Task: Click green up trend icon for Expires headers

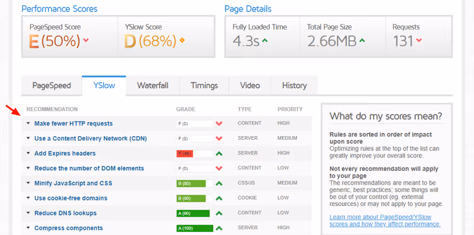Action: pyautogui.click(x=219, y=153)
